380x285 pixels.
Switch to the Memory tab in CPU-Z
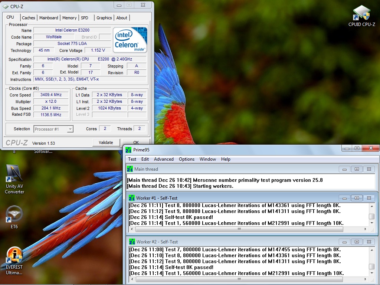[69, 18]
